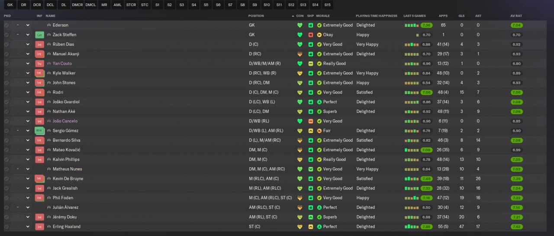This screenshot has height=236, width=554.
Task: Select the GK position tab
Action: coord(10,5)
